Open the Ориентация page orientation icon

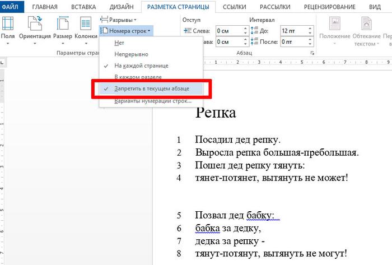pos(35,25)
